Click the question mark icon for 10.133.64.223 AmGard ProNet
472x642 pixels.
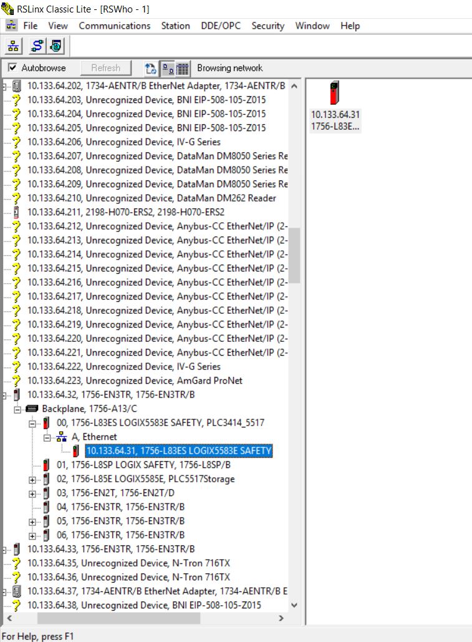click(x=17, y=381)
